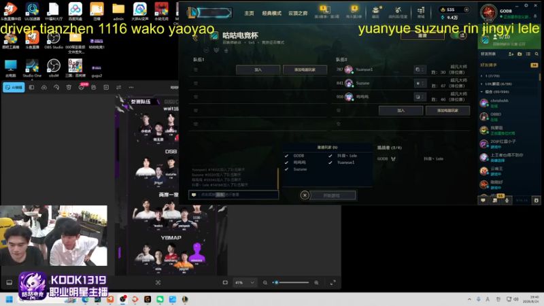Click the rotate icon in the editor toolbar
The width and height of the screenshot is (544, 306).
tap(56, 88)
